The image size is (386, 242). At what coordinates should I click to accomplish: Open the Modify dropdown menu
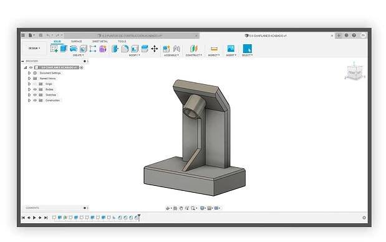pyautogui.click(x=134, y=55)
